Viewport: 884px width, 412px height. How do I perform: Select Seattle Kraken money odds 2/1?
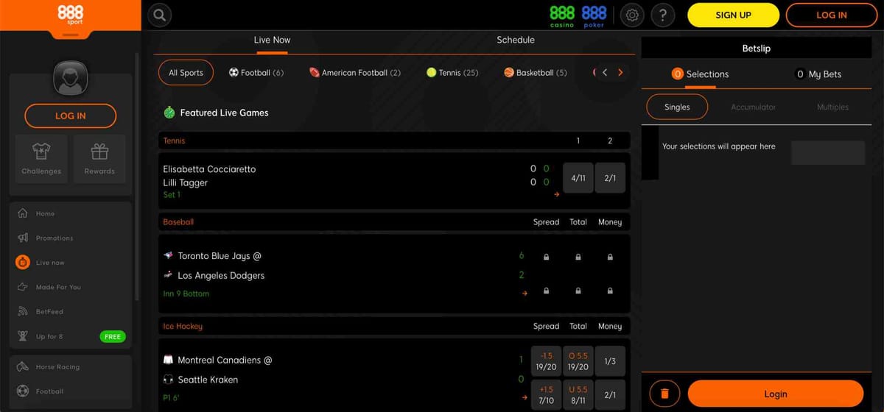(610, 394)
